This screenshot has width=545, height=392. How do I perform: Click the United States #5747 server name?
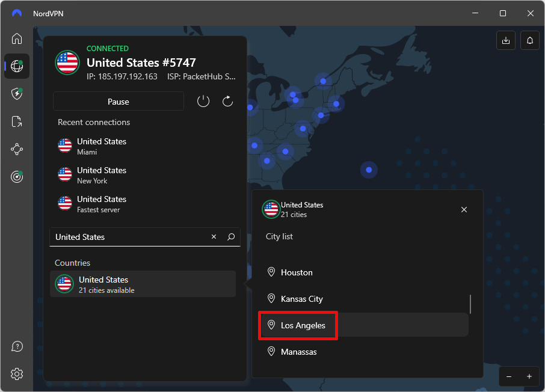(141, 63)
